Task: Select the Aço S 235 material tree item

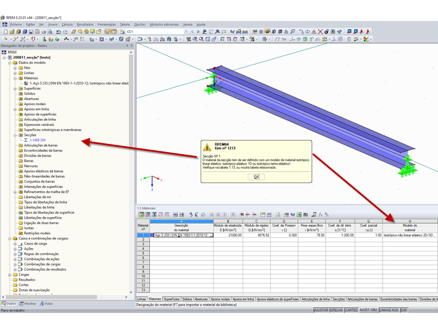Action: pos(79,83)
